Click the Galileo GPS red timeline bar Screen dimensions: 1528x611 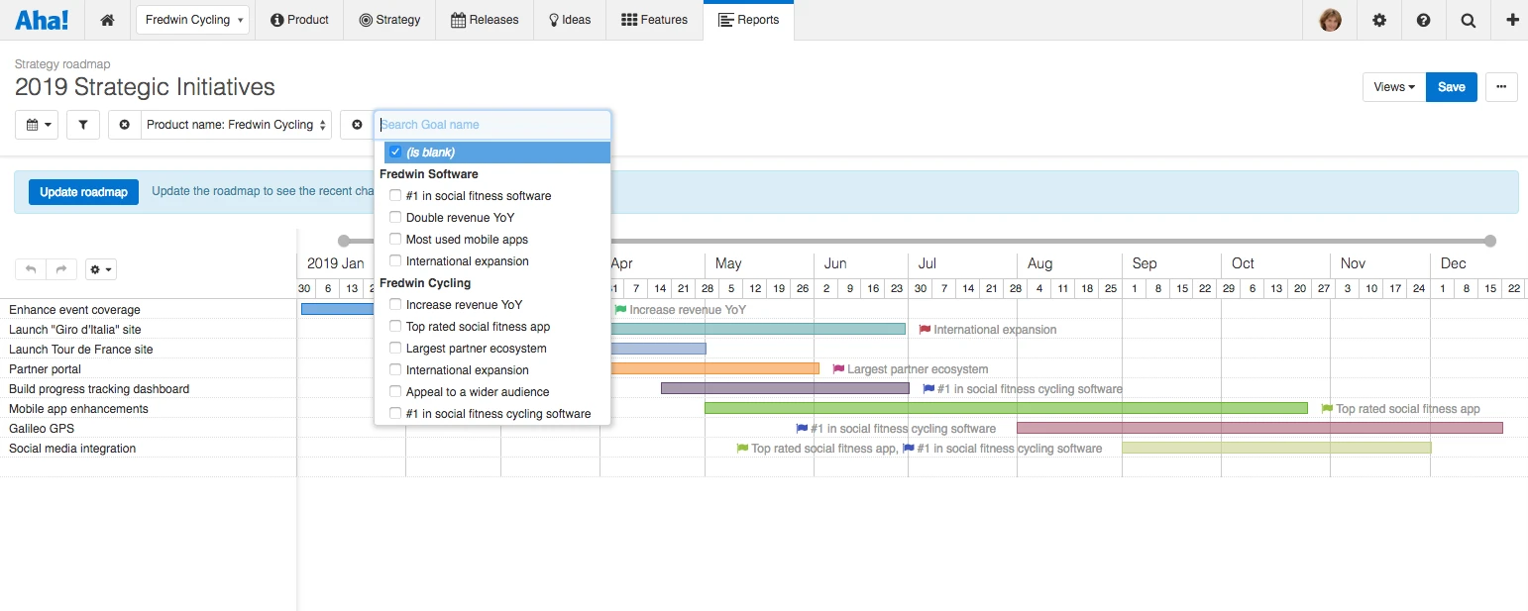tap(1259, 428)
